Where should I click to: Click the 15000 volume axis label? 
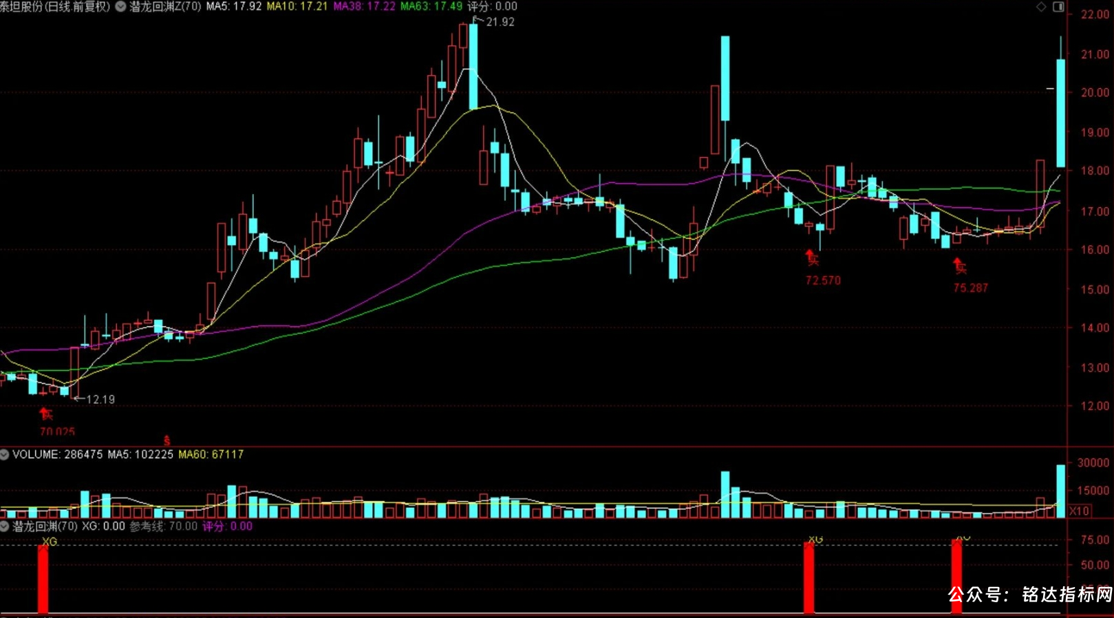[1093, 491]
